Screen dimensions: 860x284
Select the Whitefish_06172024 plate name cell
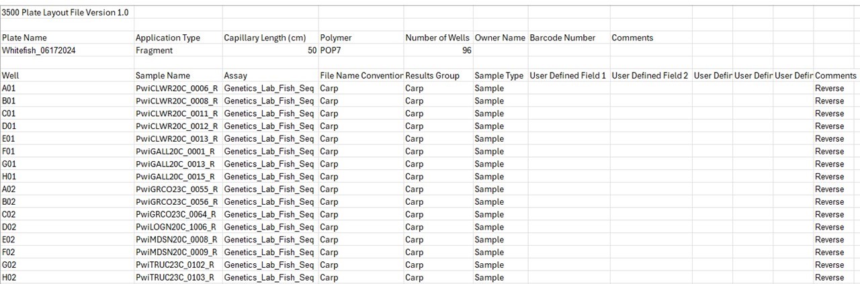(67, 50)
